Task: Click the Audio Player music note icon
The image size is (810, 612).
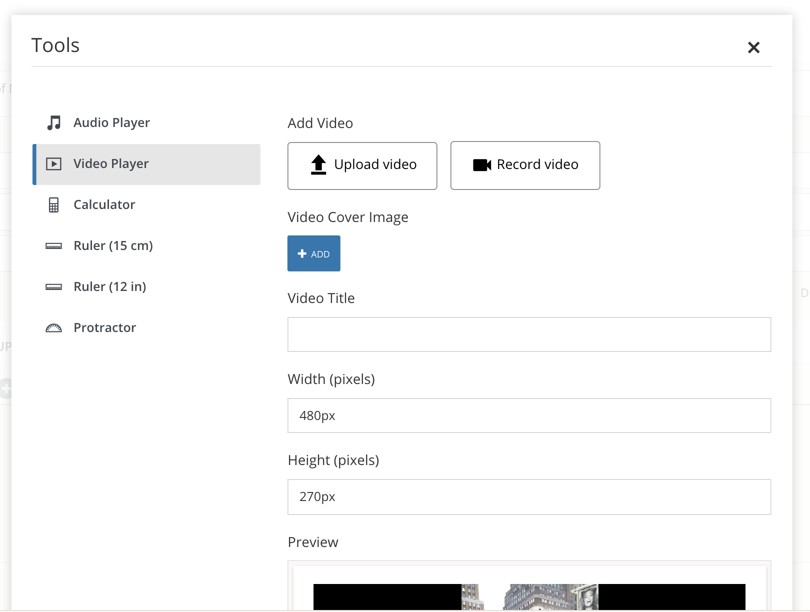Action: [x=53, y=122]
